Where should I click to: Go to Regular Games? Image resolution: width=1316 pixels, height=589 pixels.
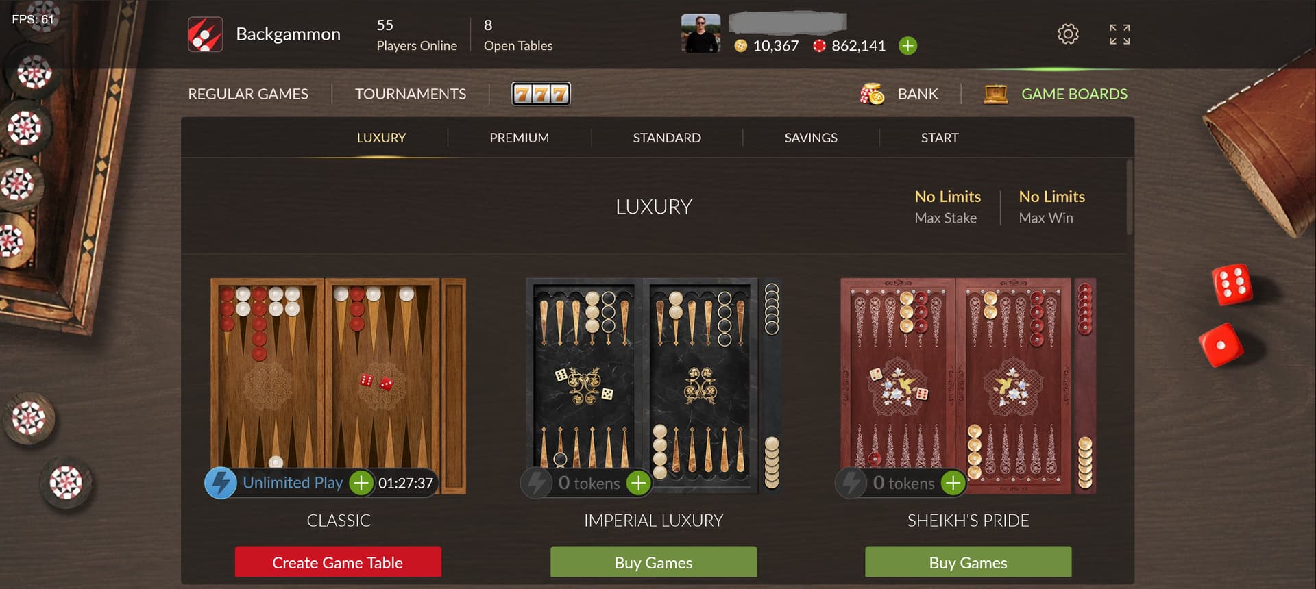[248, 94]
